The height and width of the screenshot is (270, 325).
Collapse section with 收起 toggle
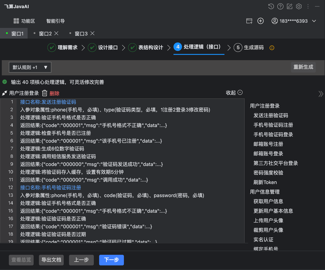click(x=234, y=93)
